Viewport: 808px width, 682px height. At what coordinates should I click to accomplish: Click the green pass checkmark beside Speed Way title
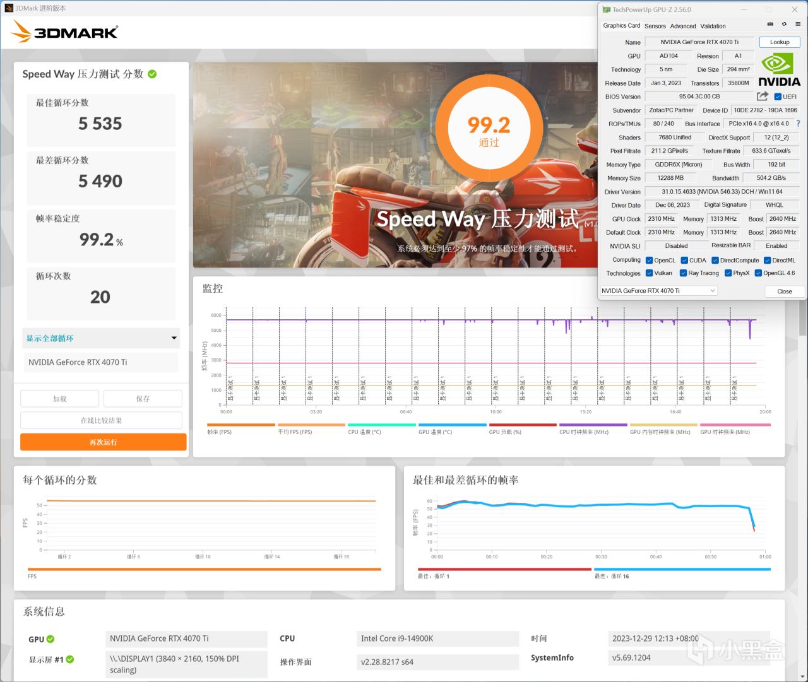click(151, 74)
